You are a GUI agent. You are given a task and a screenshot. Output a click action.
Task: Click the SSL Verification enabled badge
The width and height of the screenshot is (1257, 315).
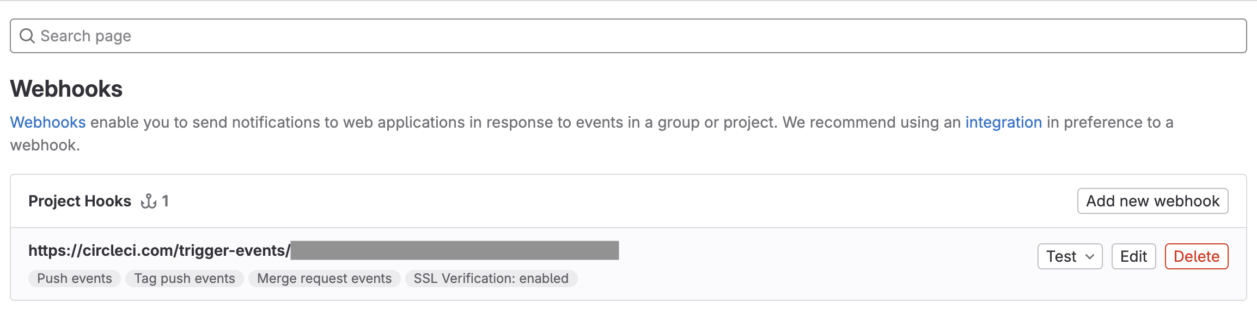(491, 279)
